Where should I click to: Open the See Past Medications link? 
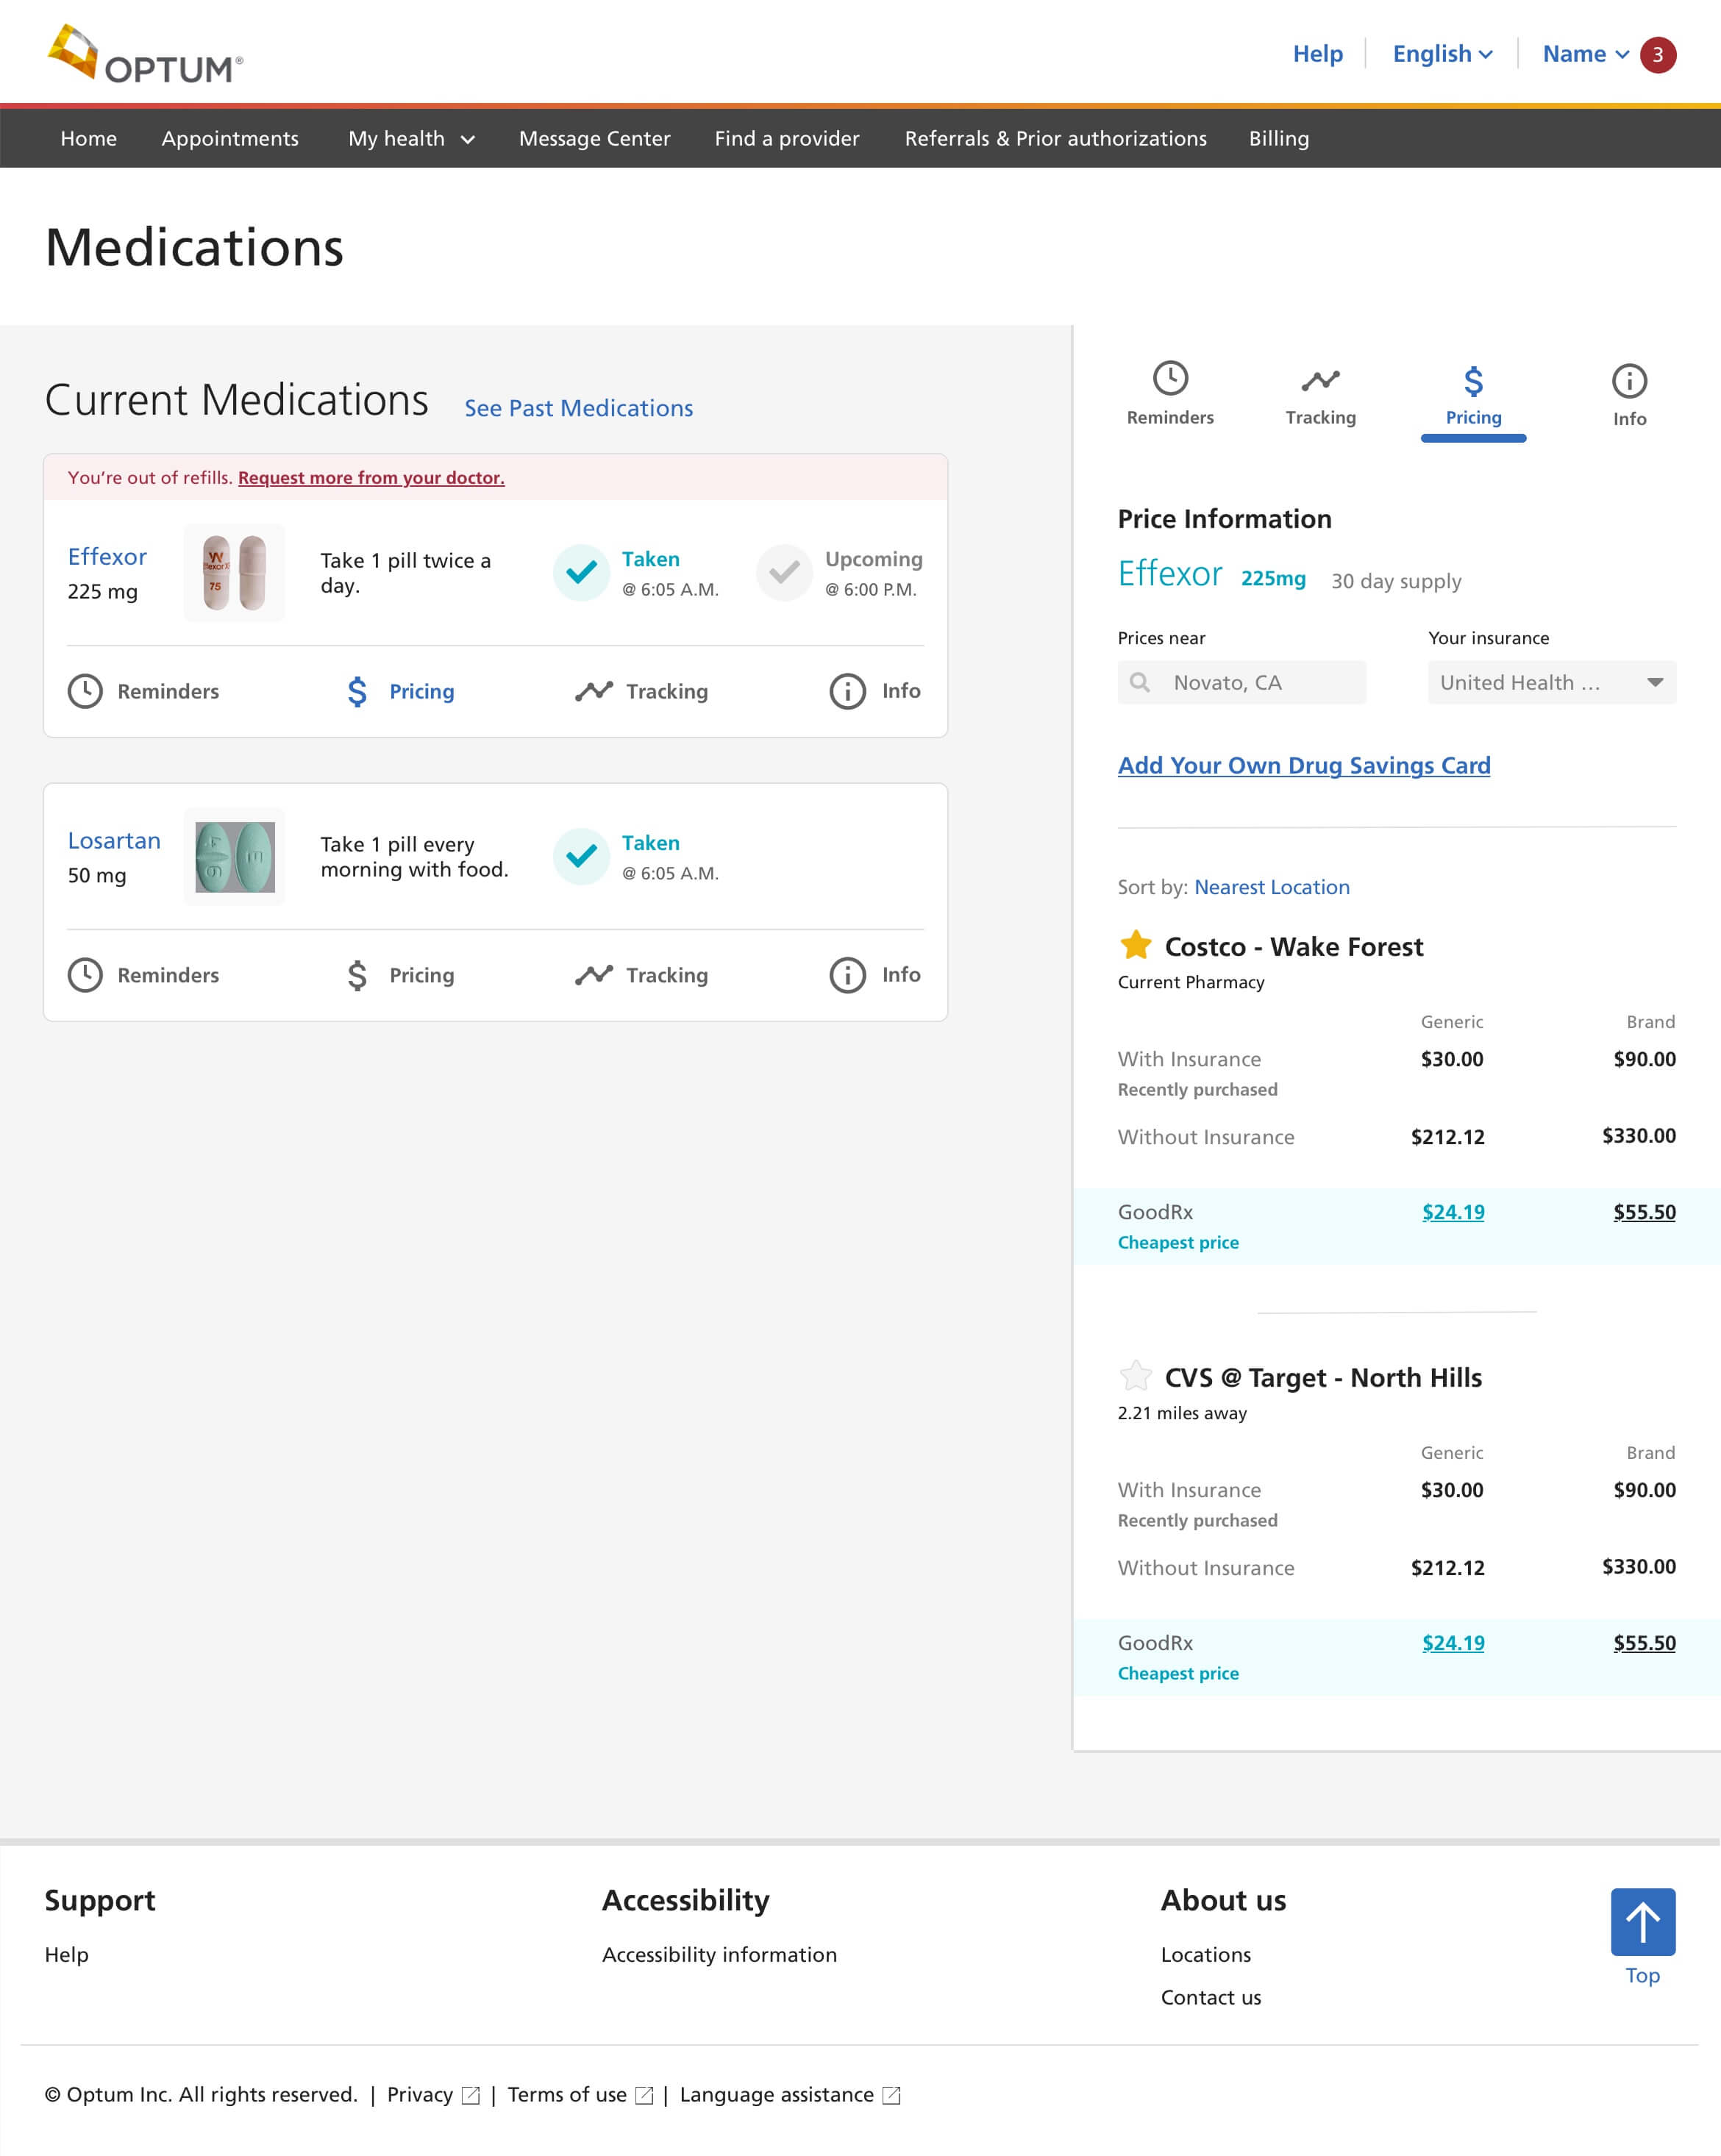pyautogui.click(x=578, y=408)
